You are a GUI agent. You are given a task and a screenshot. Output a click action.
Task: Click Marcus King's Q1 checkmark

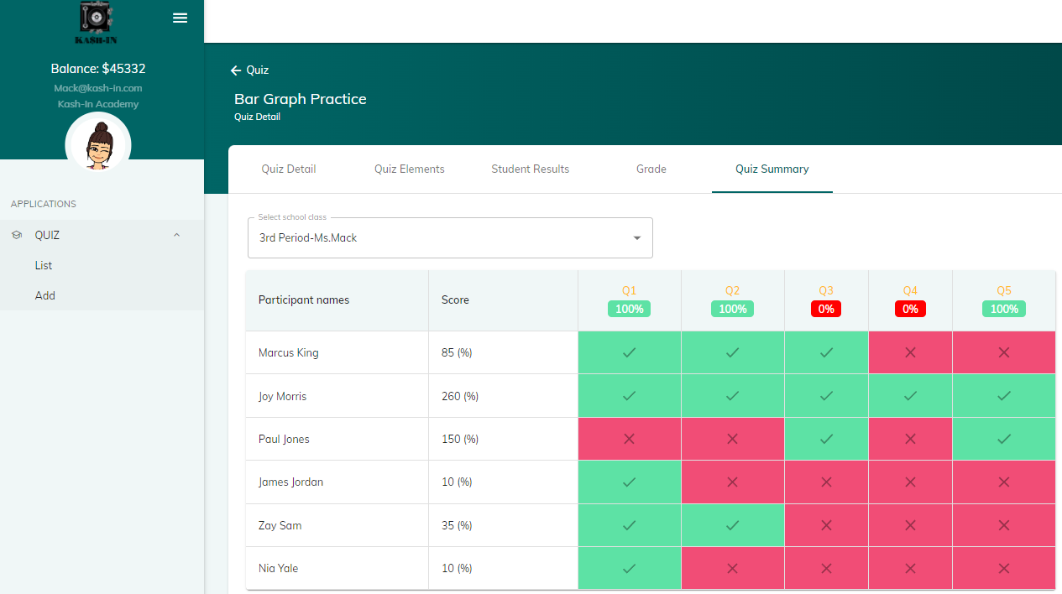629,352
